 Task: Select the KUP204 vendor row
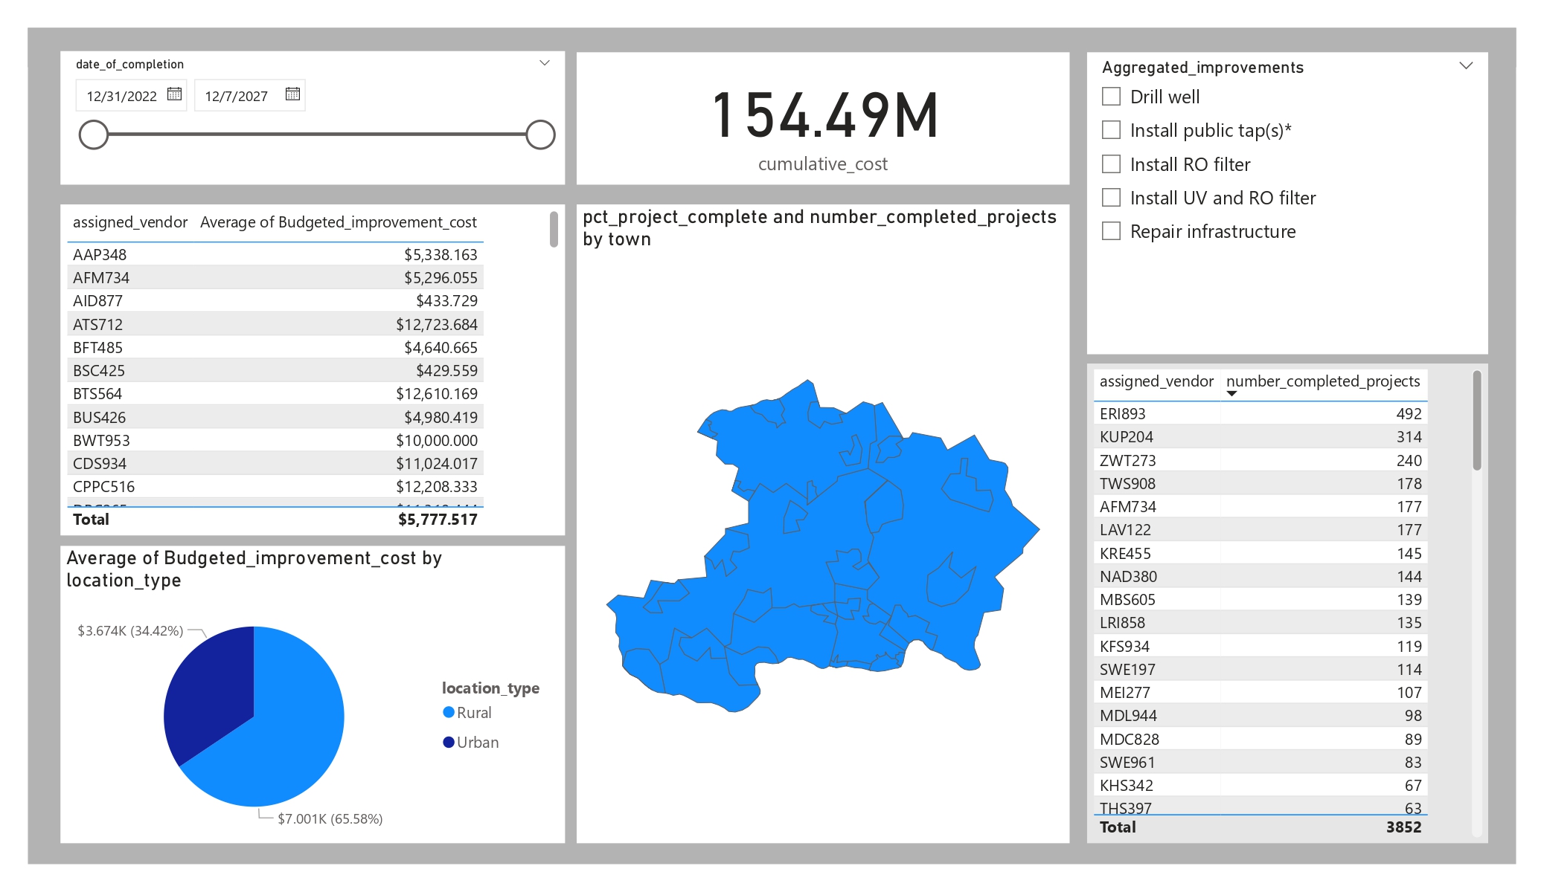(1260, 436)
